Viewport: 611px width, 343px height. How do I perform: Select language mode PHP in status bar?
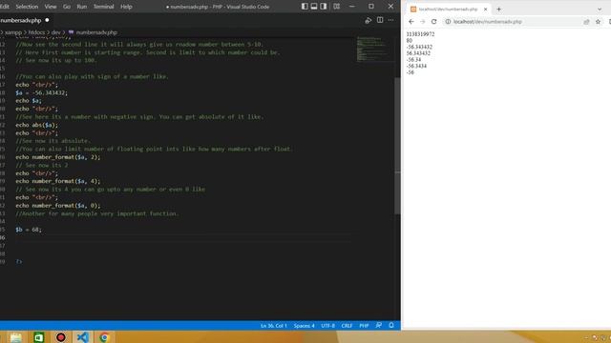pos(364,326)
